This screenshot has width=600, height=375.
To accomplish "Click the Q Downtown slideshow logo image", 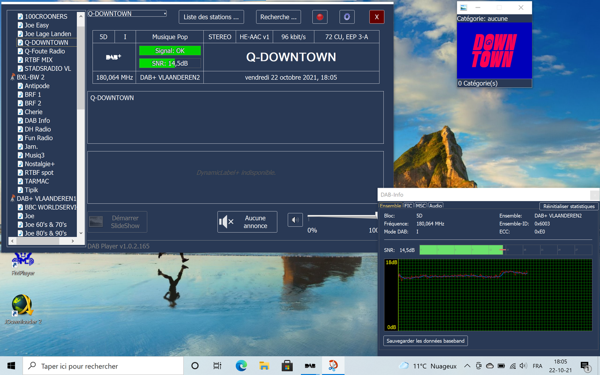I will 495,51.
